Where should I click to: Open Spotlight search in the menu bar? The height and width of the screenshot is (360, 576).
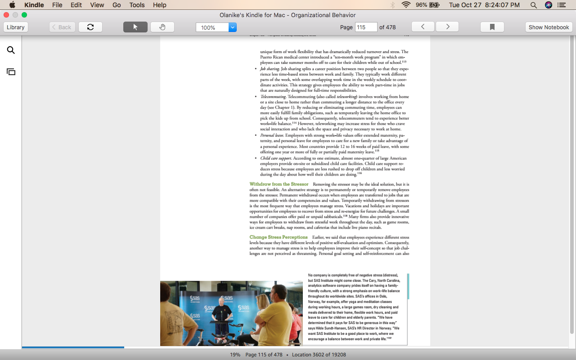534,5
